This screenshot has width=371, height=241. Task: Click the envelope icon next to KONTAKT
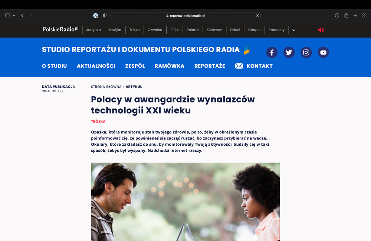point(239,66)
